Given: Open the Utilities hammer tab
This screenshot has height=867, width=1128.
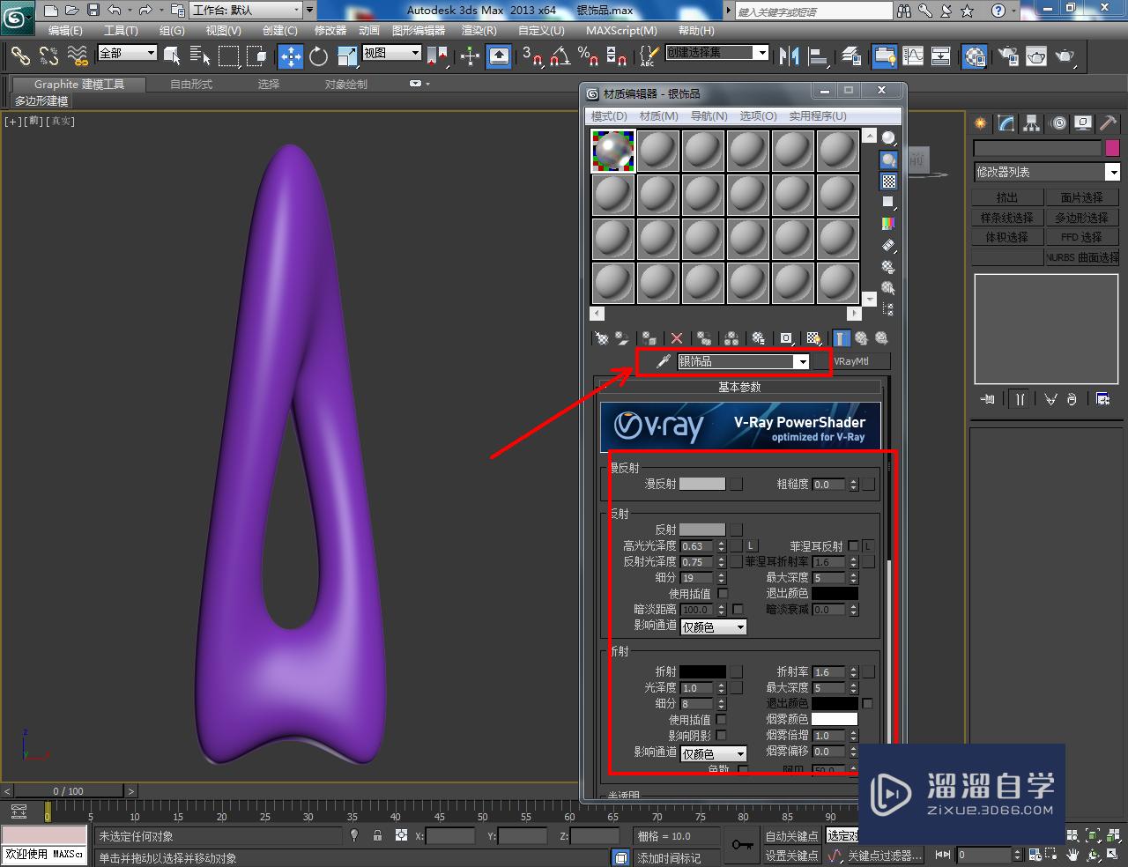Looking at the screenshot, I should pos(1108,123).
